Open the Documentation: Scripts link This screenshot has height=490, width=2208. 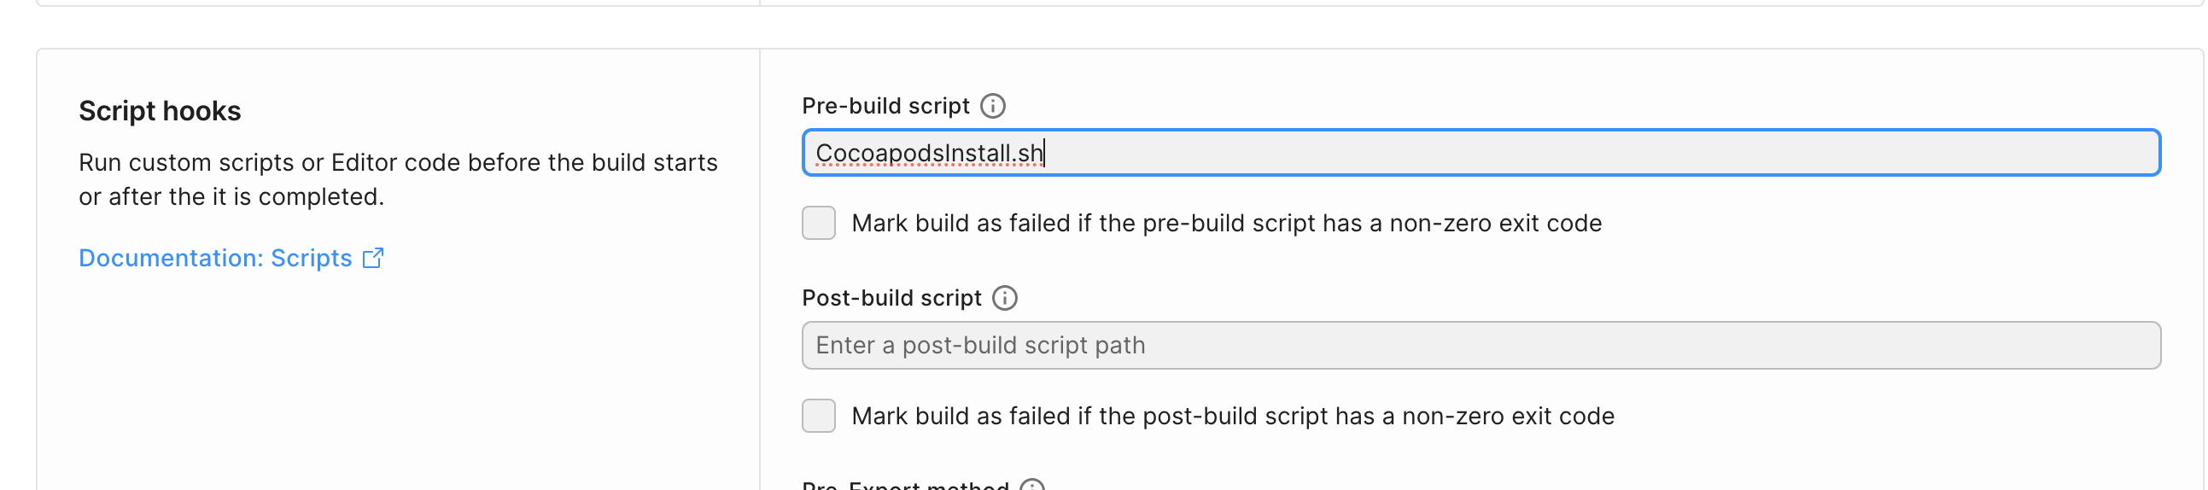214,258
